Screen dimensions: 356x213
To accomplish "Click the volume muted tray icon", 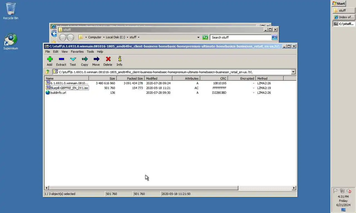I will tap(349, 191).
